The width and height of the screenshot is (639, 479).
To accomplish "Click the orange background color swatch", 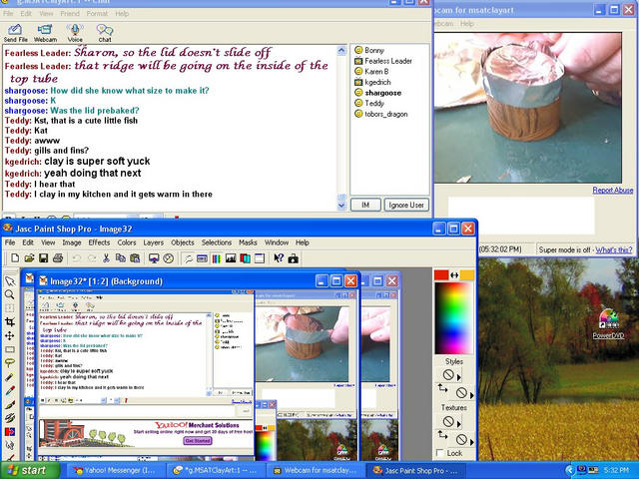I will pos(467,275).
